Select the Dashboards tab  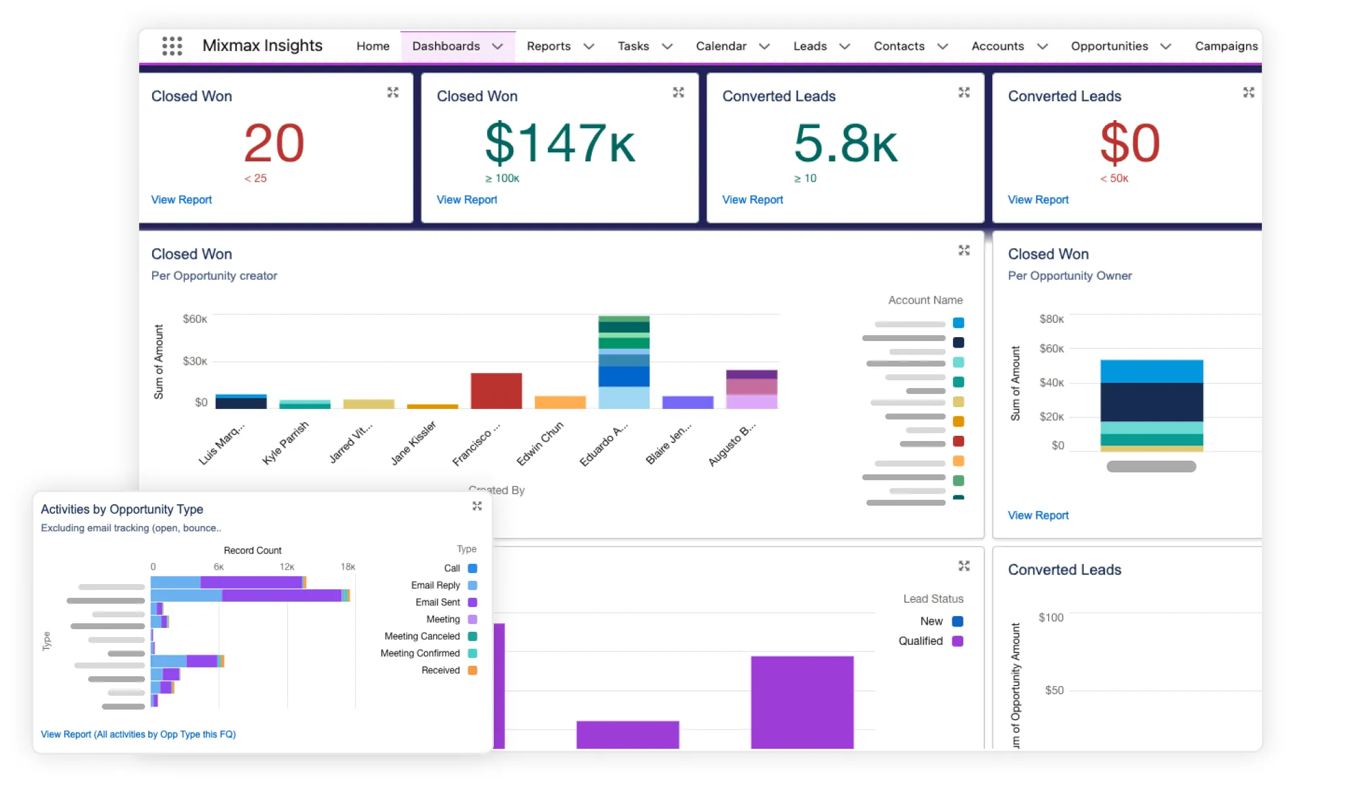point(446,46)
